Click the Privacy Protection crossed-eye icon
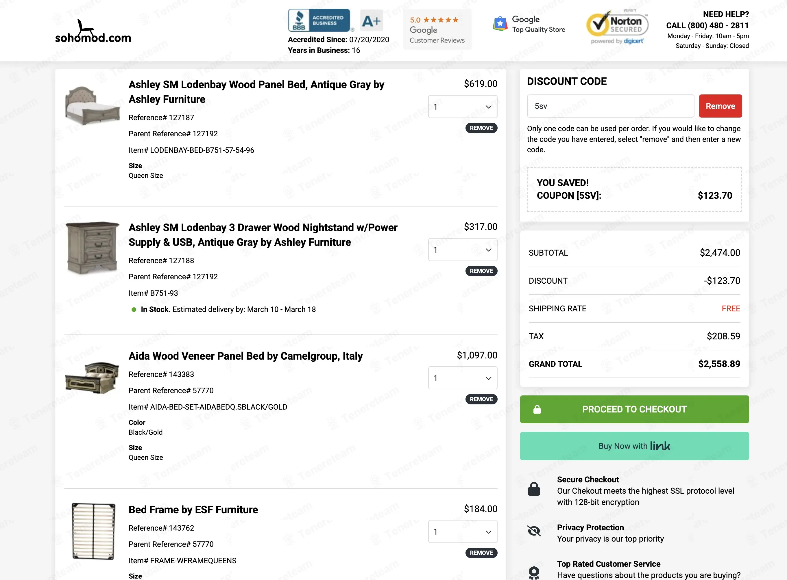 tap(534, 531)
